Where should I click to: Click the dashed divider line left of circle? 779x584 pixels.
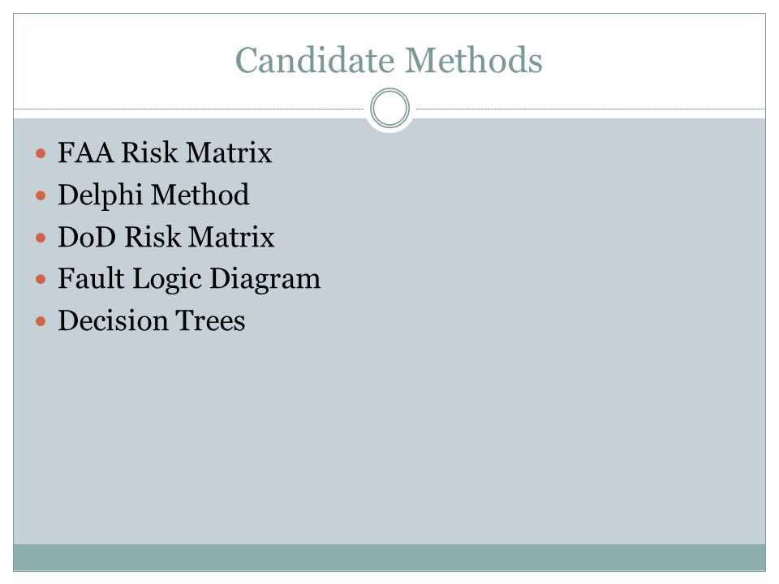click(x=189, y=109)
